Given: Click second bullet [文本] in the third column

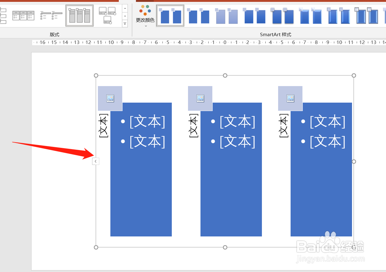Looking at the screenshot, I should click(327, 141).
